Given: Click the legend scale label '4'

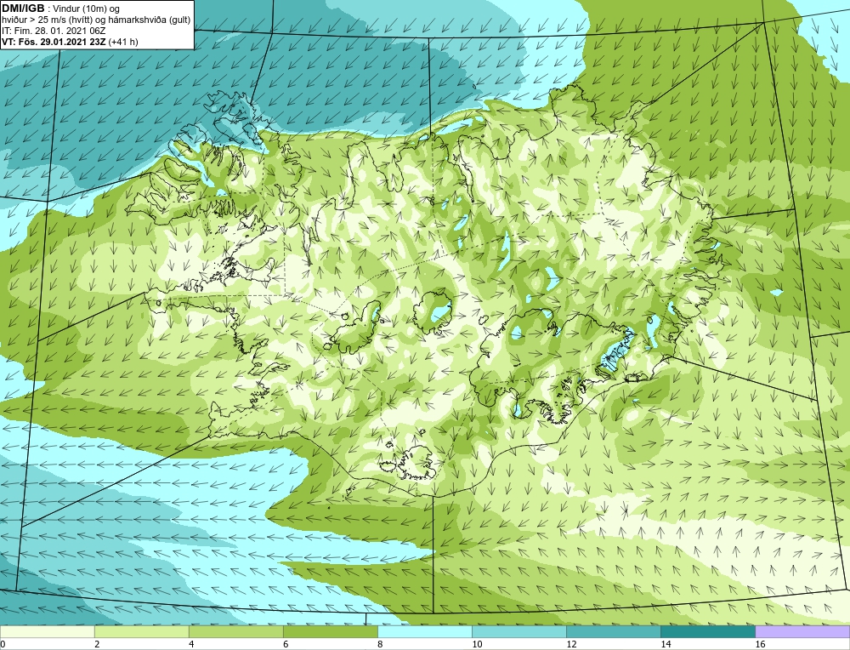Looking at the screenshot, I should 191,644.
